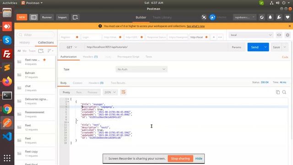
Task: Select the Response Status request tab
Action: [x=156, y=37]
